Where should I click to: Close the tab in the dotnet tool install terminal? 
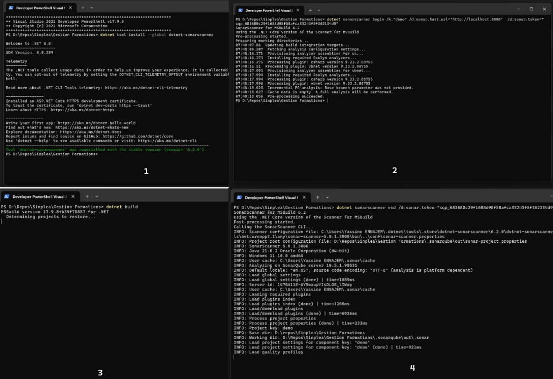click(70, 8)
